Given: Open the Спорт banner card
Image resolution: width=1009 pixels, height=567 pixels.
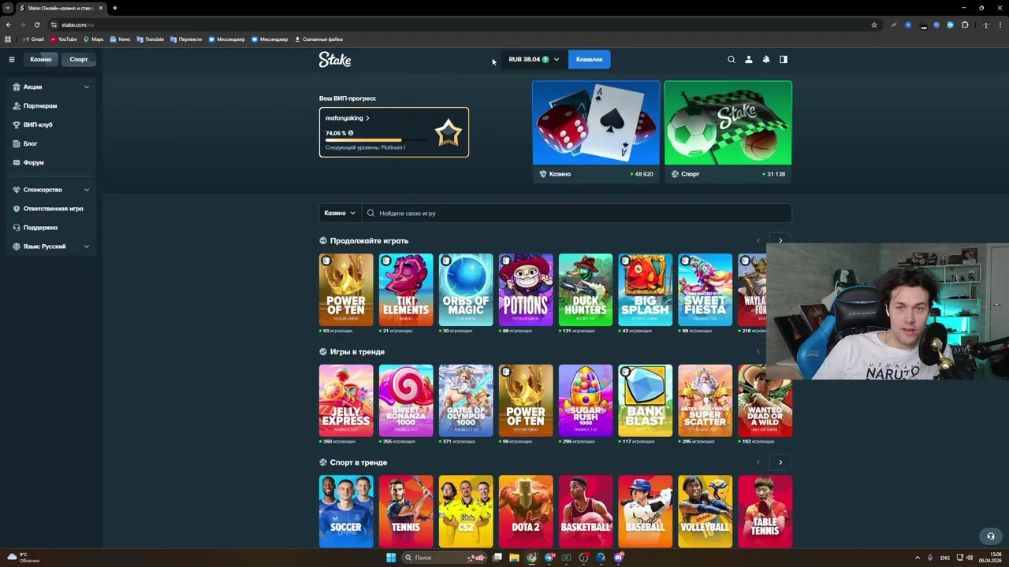Looking at the screenshot, I should point(728,132).
